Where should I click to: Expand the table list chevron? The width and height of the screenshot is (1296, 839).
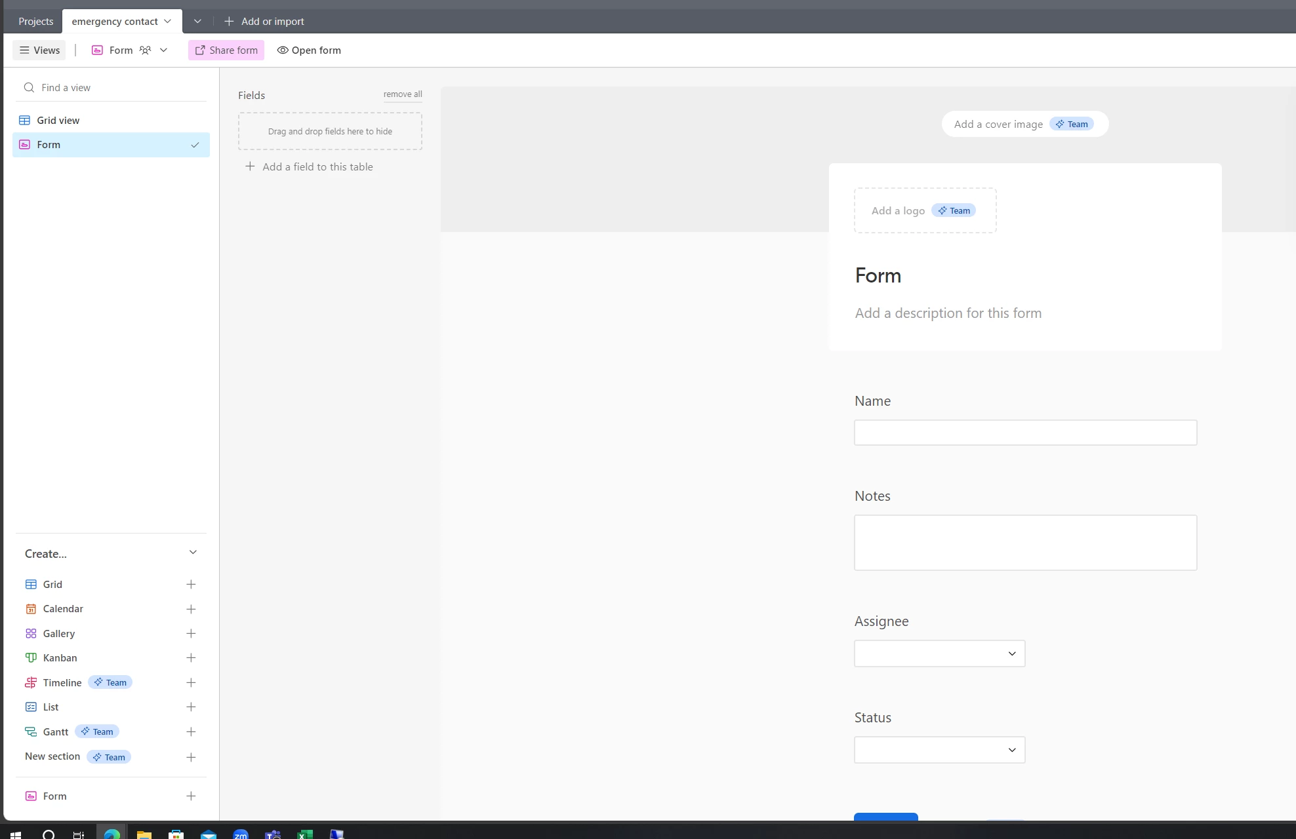pyautogui.click(x=197, y=21)
